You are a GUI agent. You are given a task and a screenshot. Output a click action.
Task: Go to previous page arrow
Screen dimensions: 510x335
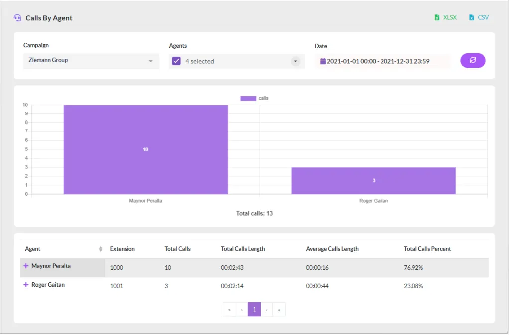(x=242, y=310)
